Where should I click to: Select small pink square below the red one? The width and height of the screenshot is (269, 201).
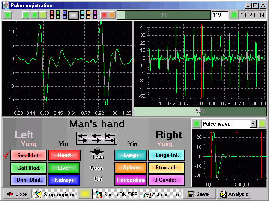click(52, 17)
